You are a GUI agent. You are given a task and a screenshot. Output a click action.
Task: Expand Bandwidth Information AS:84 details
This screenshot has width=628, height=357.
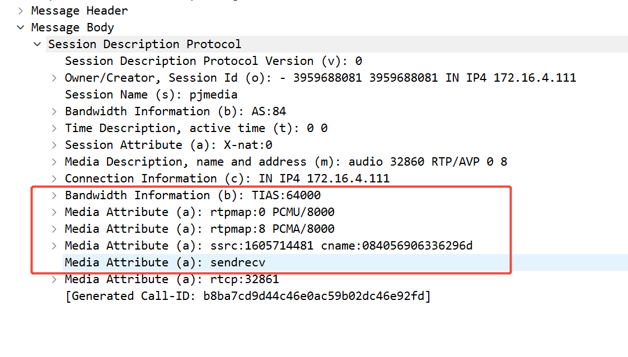(x=54, y=112)
